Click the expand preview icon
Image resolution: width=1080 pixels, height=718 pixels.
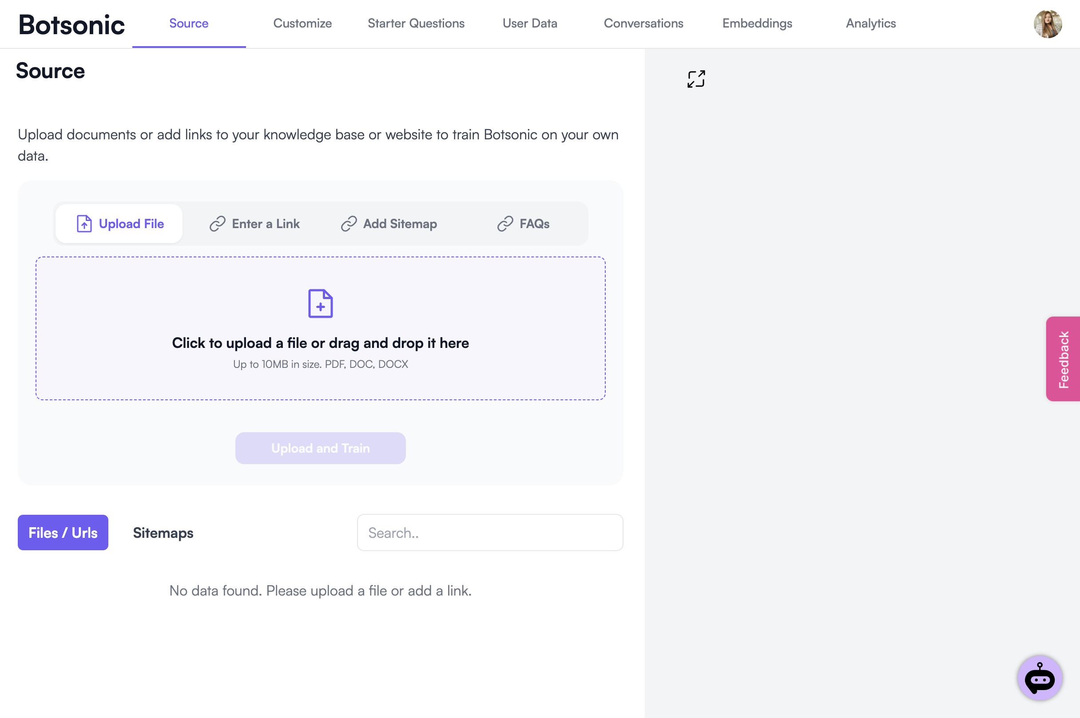pos(695,78)
